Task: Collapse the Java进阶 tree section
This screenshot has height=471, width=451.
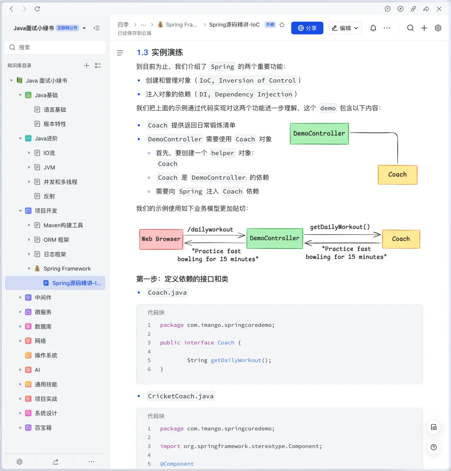Action: tap(20, 139)
